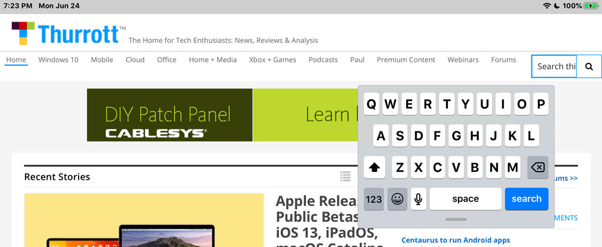The image size is (602, 247).
Task: Tap the E key
Action: (x=409, y=104)
